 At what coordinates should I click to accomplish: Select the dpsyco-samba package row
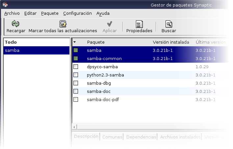point(150,67)
